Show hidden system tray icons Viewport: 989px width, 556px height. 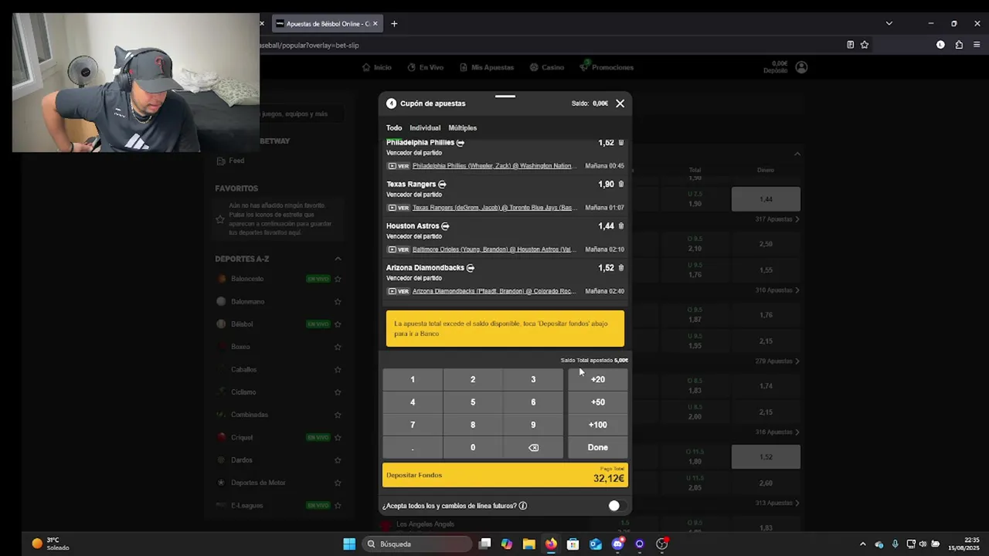click(863, 544)
